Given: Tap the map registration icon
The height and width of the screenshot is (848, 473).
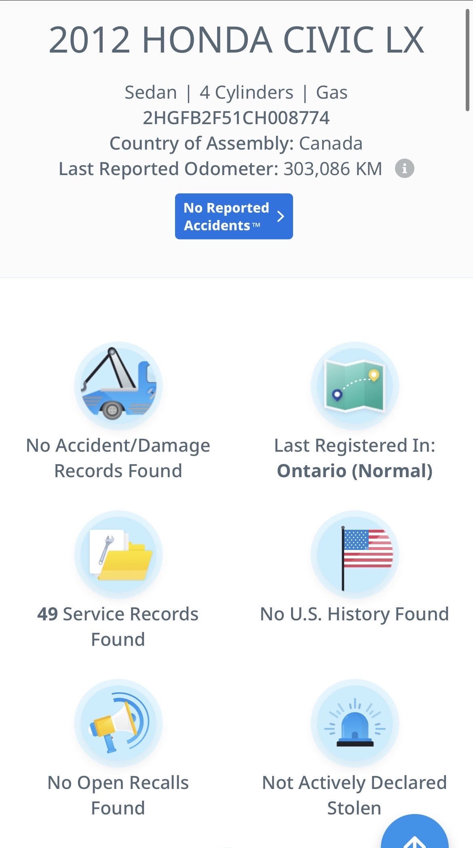Looking at the screenshot, I should 355,386.
